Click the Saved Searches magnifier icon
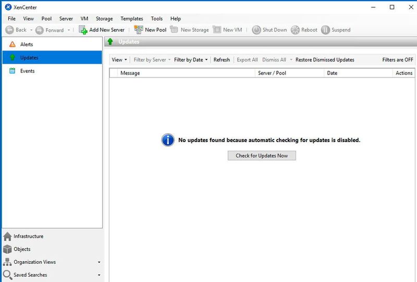 point(7,275)
